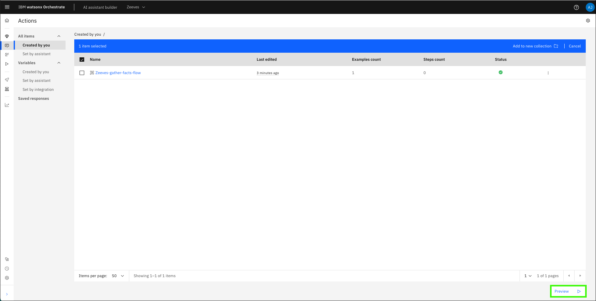
Task: Open the Zeeves-gather-facts-flow action link
Action: pos(118,73)
